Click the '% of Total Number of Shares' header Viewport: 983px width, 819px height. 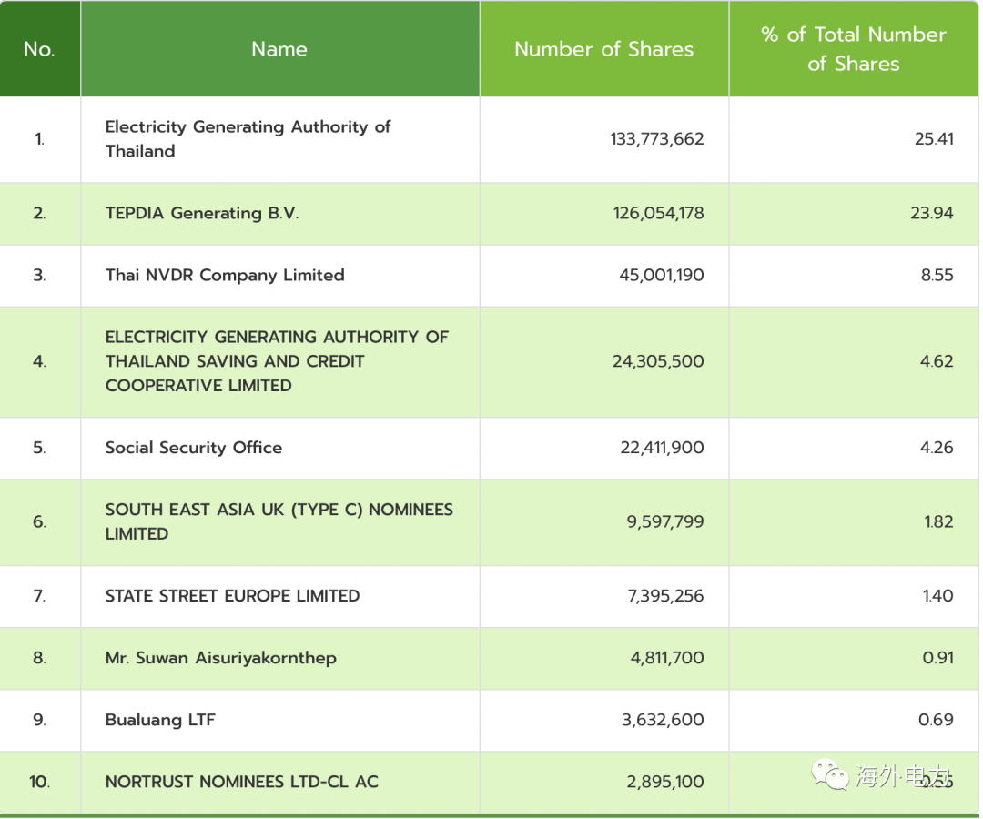(853, 49)
